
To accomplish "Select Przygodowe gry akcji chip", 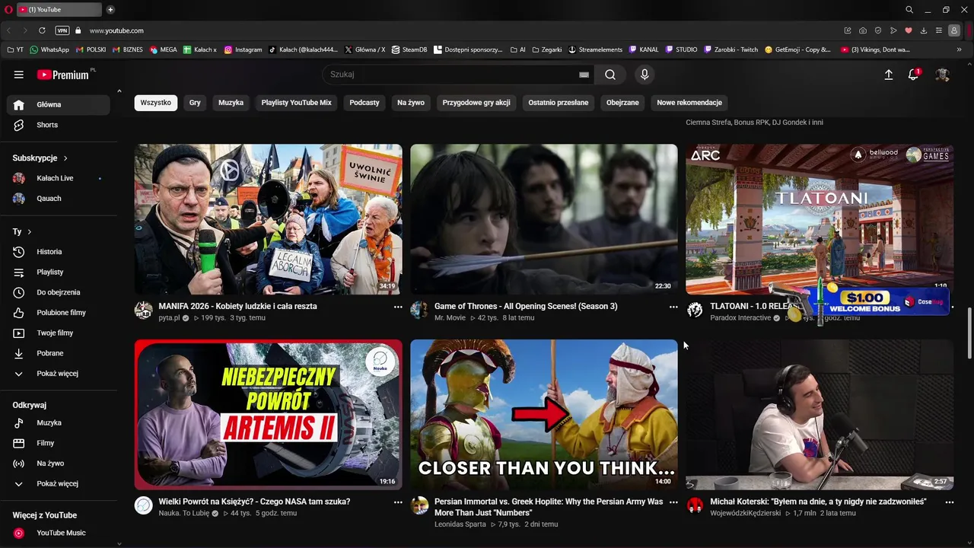I will click(x=476, y=103).
